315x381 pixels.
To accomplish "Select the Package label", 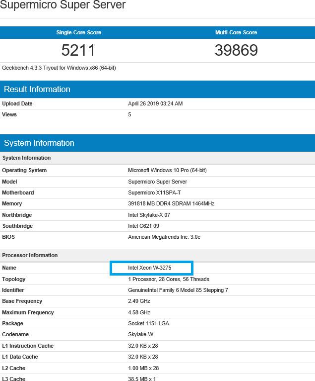I will click(x=12, y=323).
